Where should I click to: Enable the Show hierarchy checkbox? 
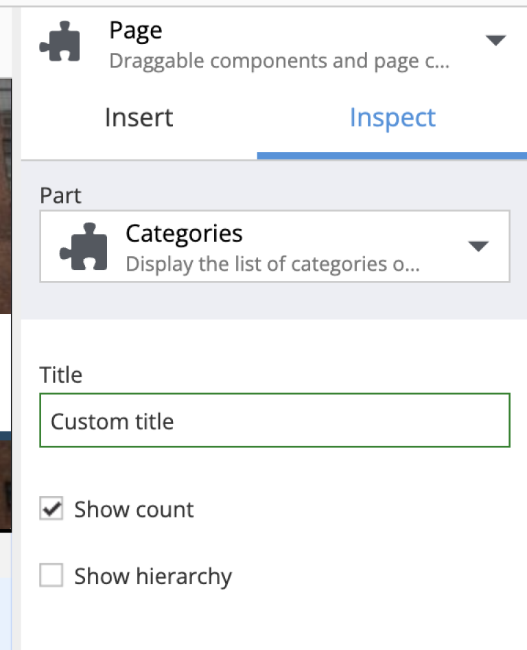click(51, 575)
